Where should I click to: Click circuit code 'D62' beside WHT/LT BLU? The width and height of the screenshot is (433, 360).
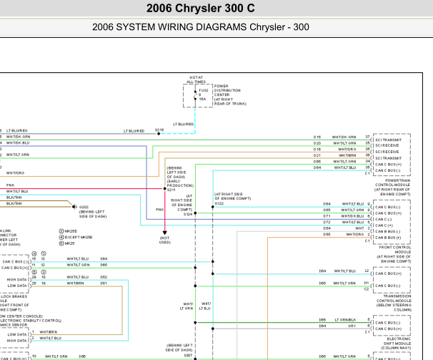point(104,277)
